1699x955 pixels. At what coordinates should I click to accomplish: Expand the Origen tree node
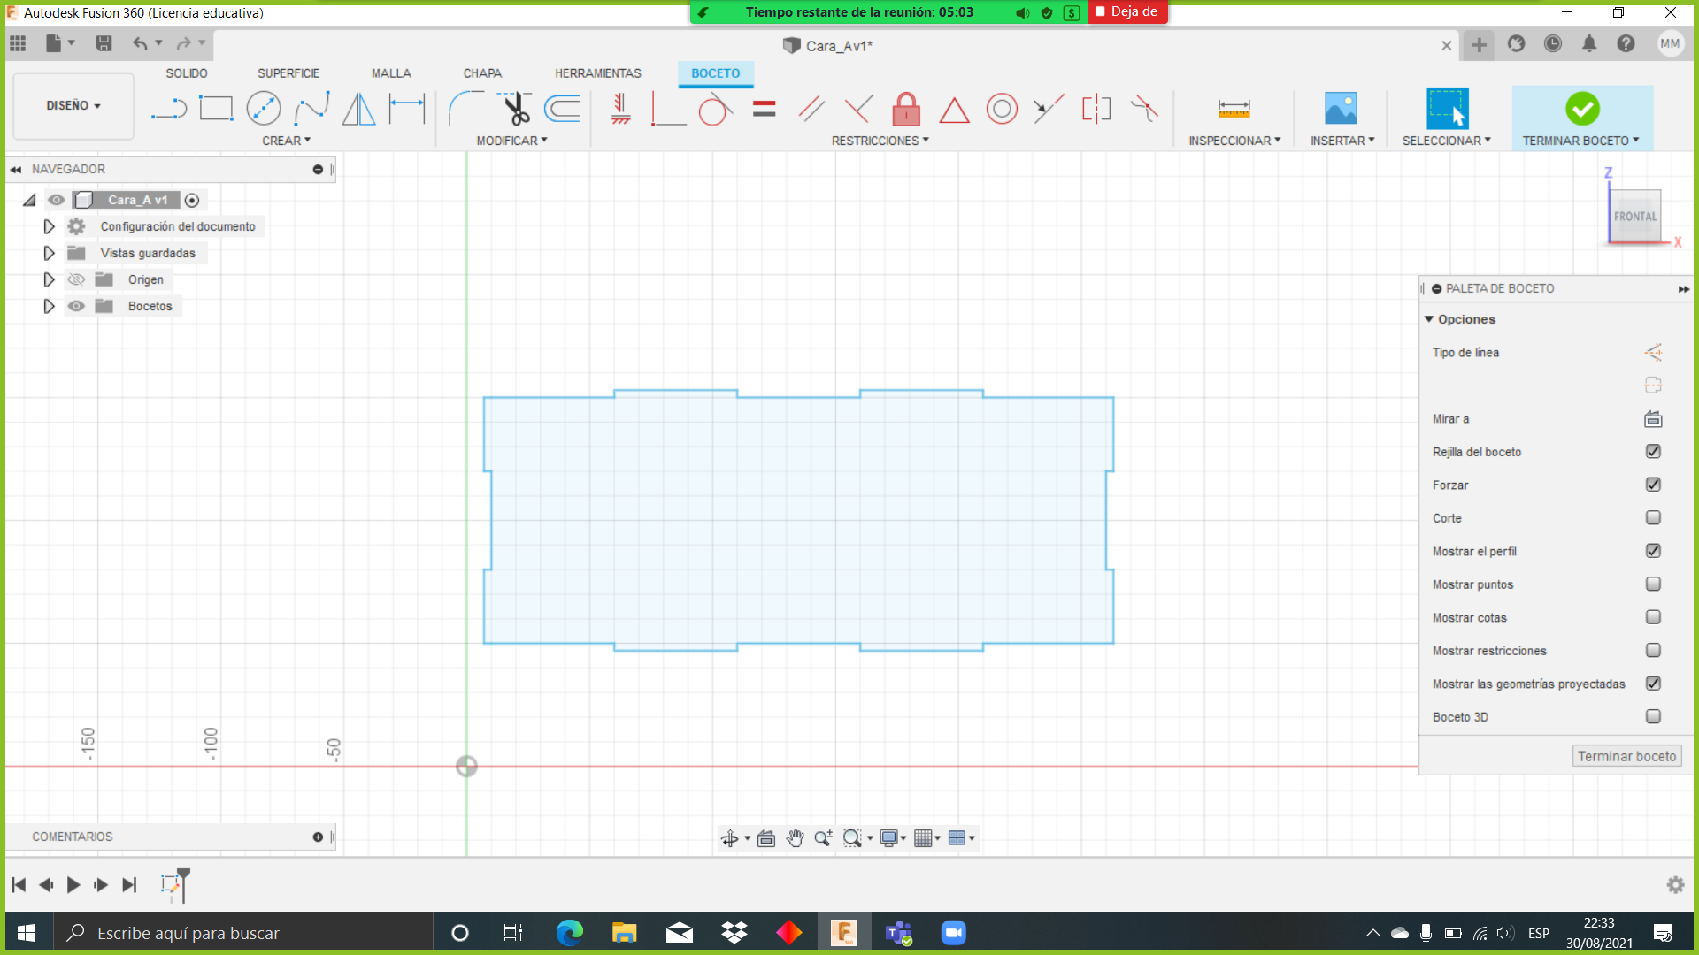coord(50,279)
